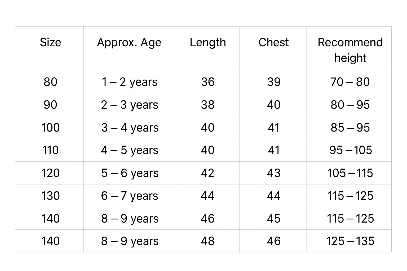The image size is (407, 271).
Task: Select the chest value 39 cell
Action: [273, 82]
